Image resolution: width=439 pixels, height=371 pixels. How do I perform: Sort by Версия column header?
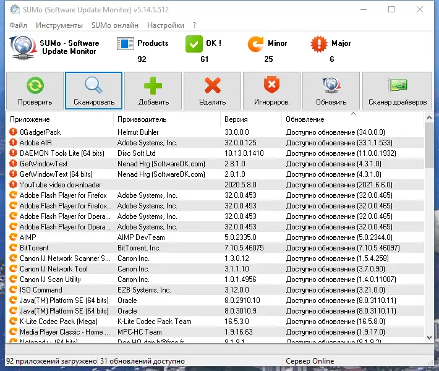(x=251, y=119)
